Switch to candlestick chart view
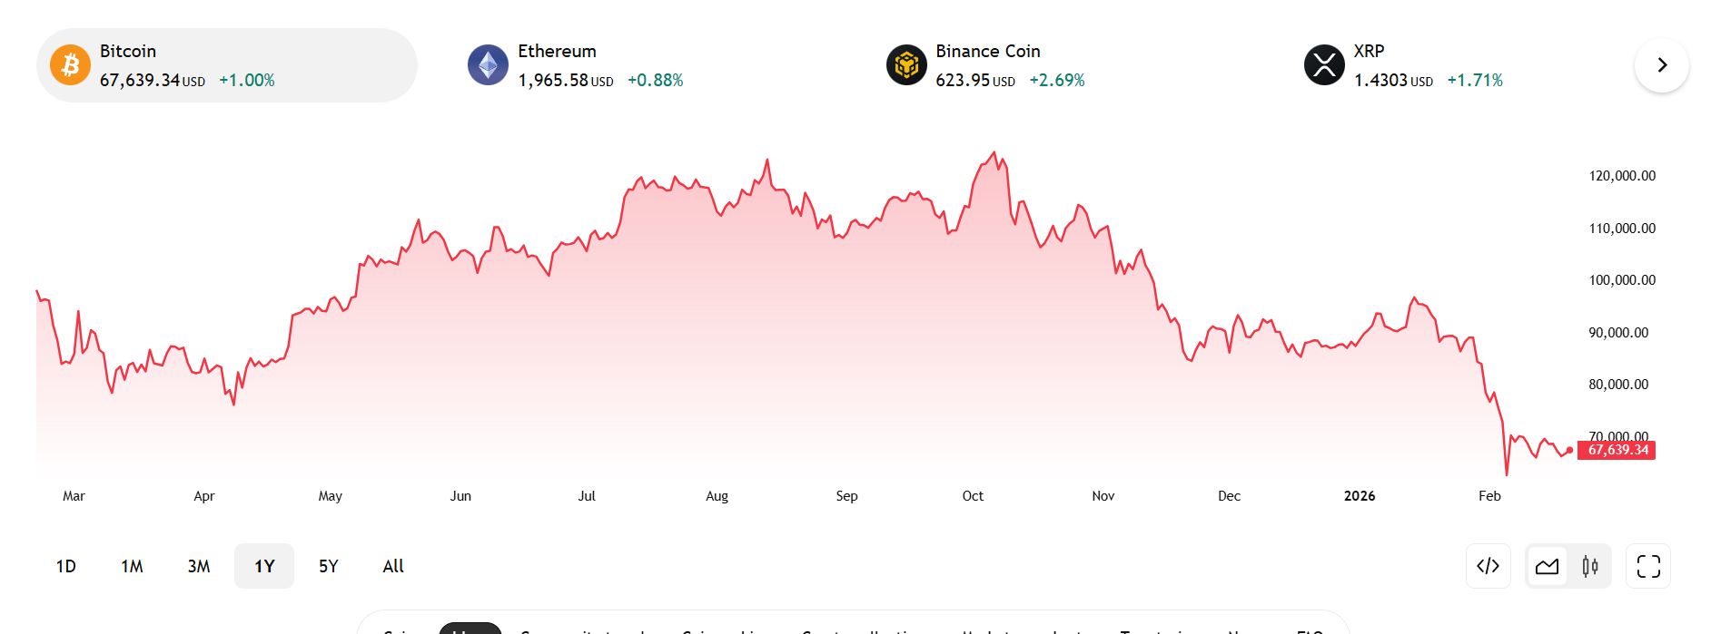 click(1589, 566)
